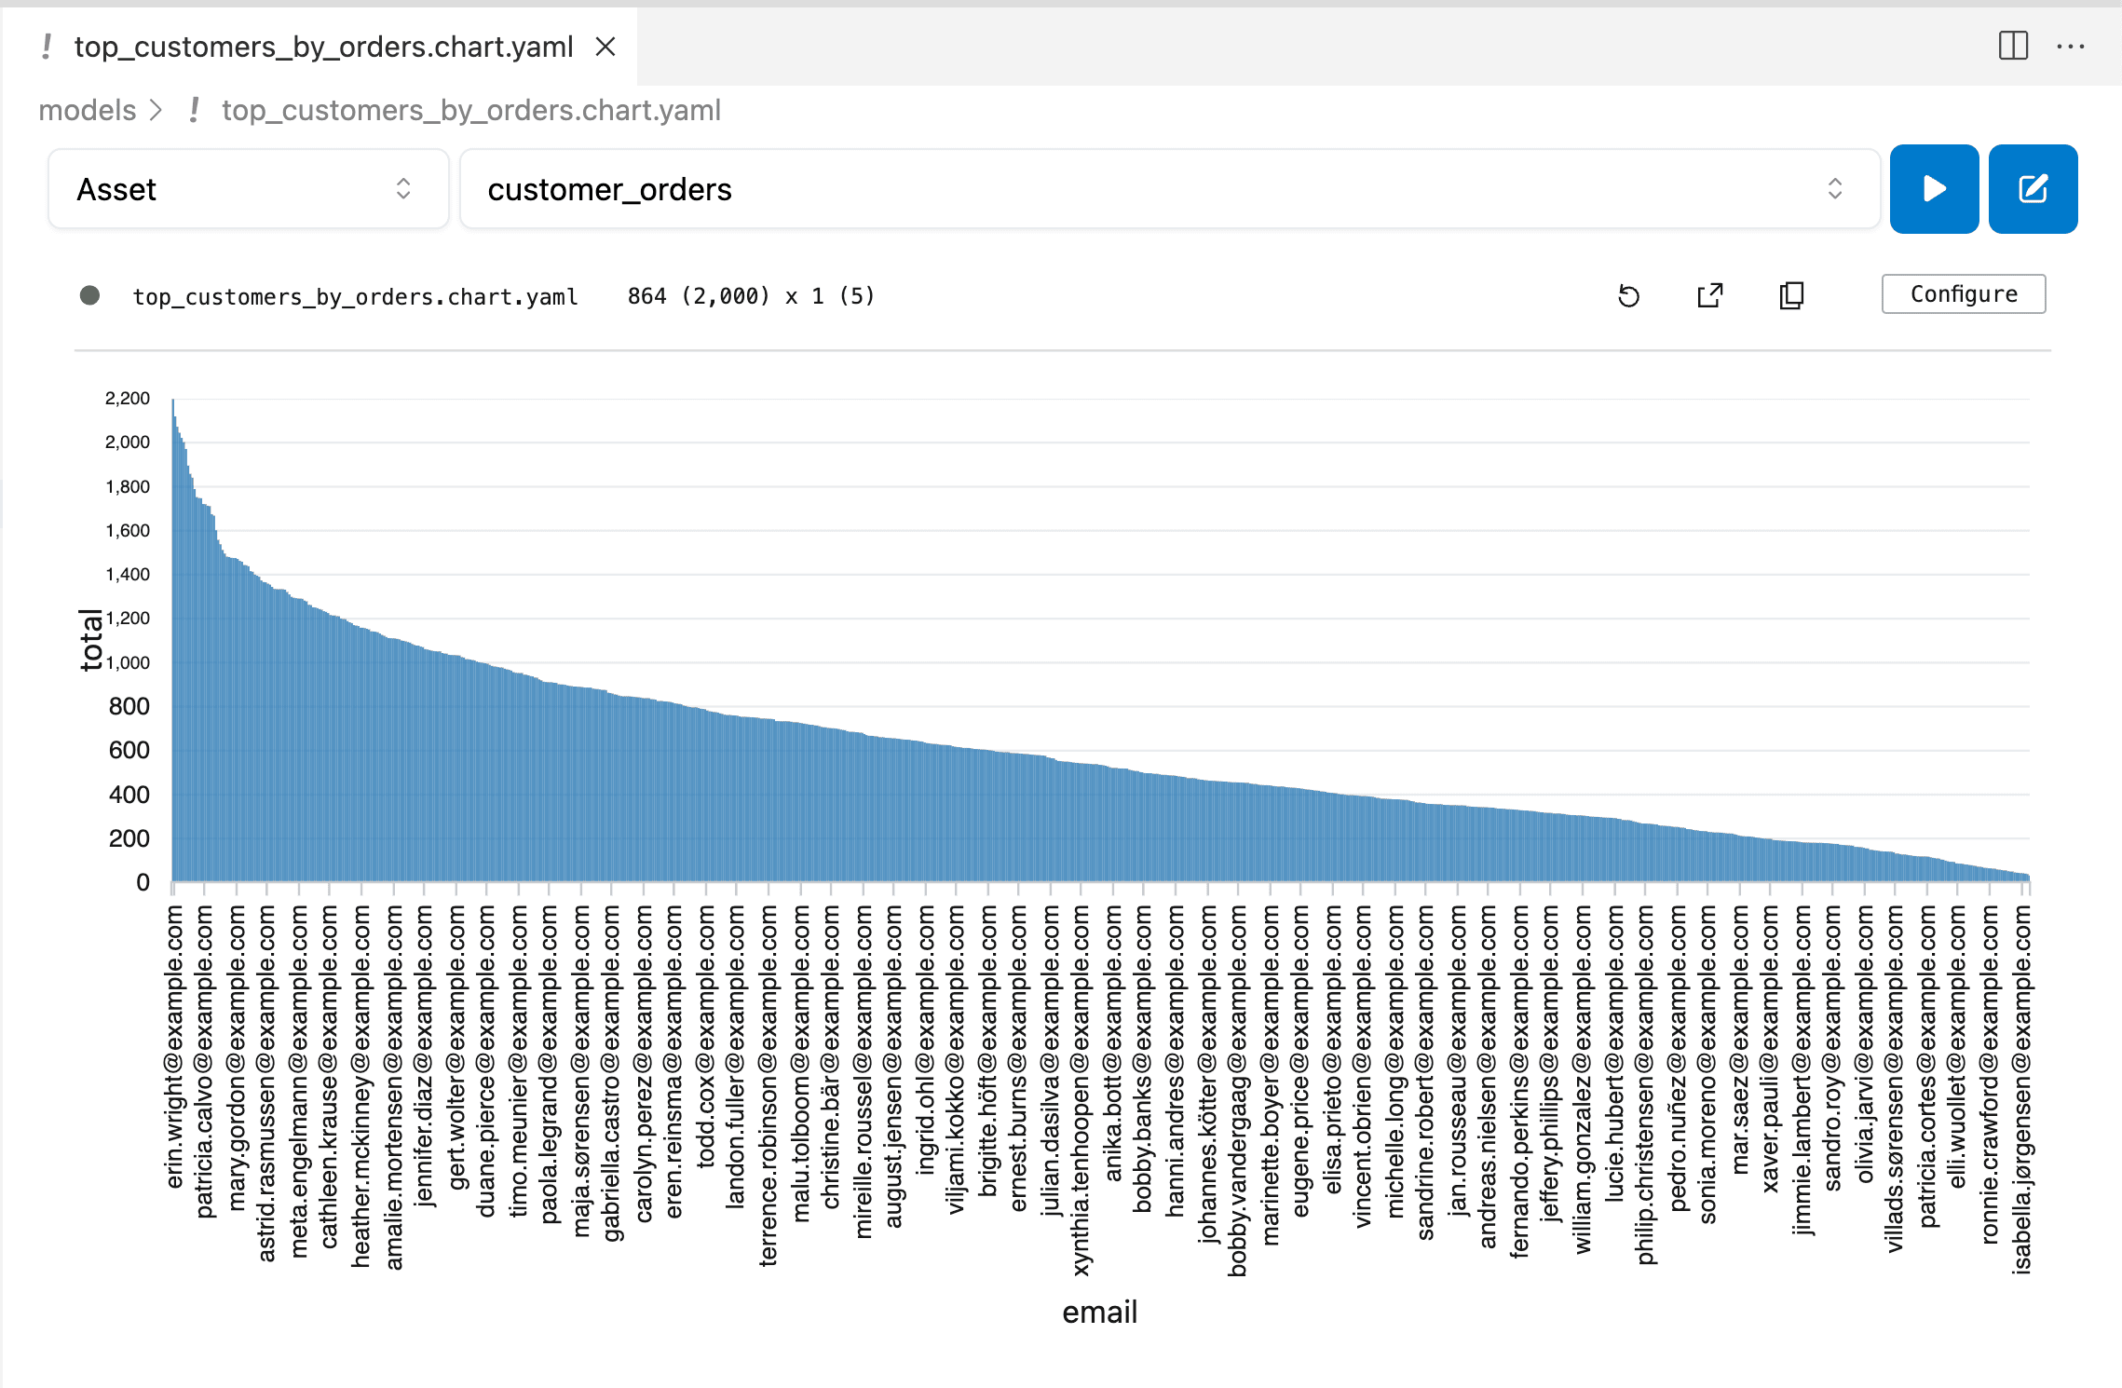Open the Configure dialog
Viewport: 2122px width, 1388px height.
point(1963,294)
